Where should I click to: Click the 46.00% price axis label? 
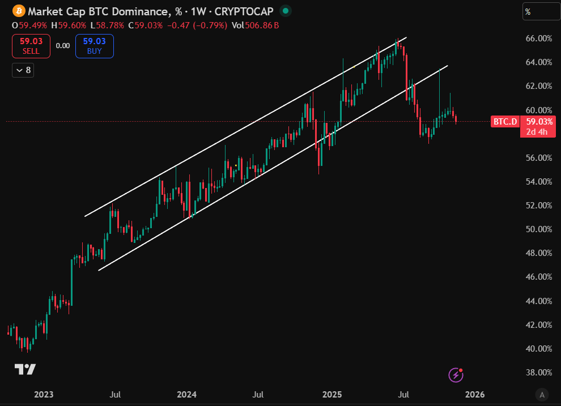point(539,277)
